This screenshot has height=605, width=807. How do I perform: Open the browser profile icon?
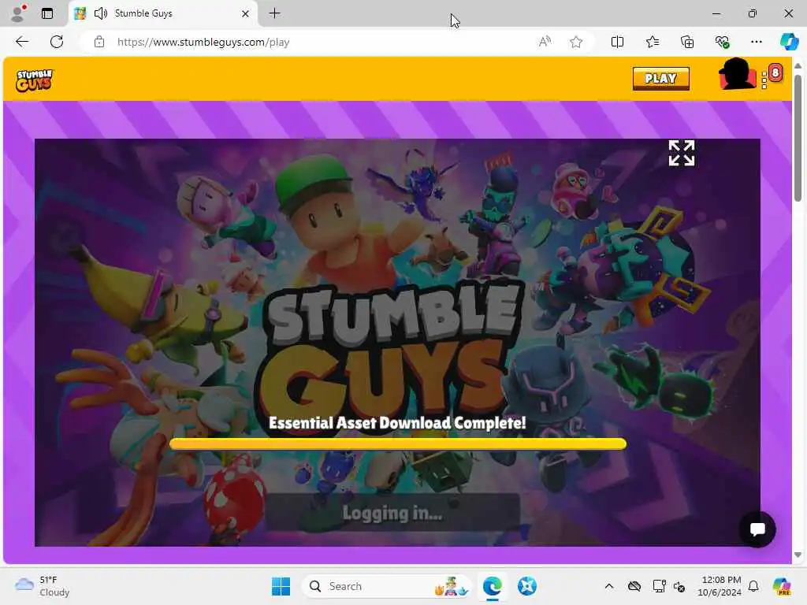coord(18,13)
